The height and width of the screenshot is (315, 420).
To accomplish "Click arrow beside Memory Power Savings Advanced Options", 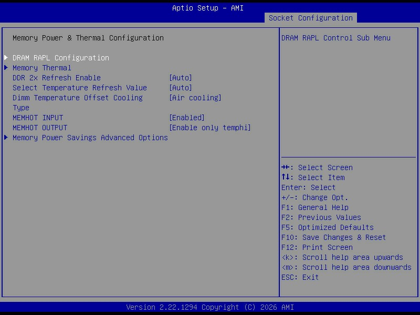I will tap(6, 138).
